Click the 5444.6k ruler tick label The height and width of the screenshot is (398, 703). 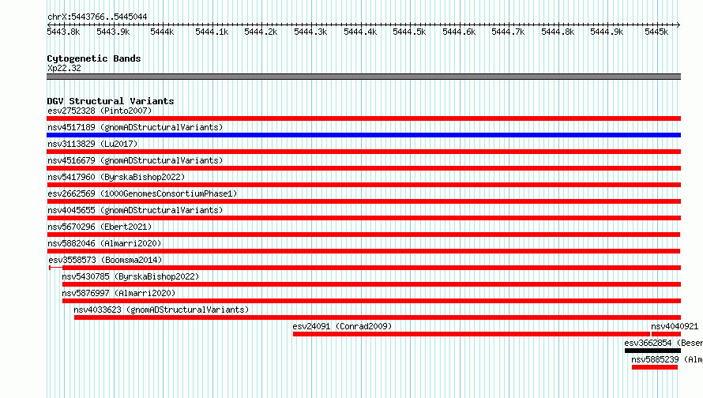(x=459, y=32)
